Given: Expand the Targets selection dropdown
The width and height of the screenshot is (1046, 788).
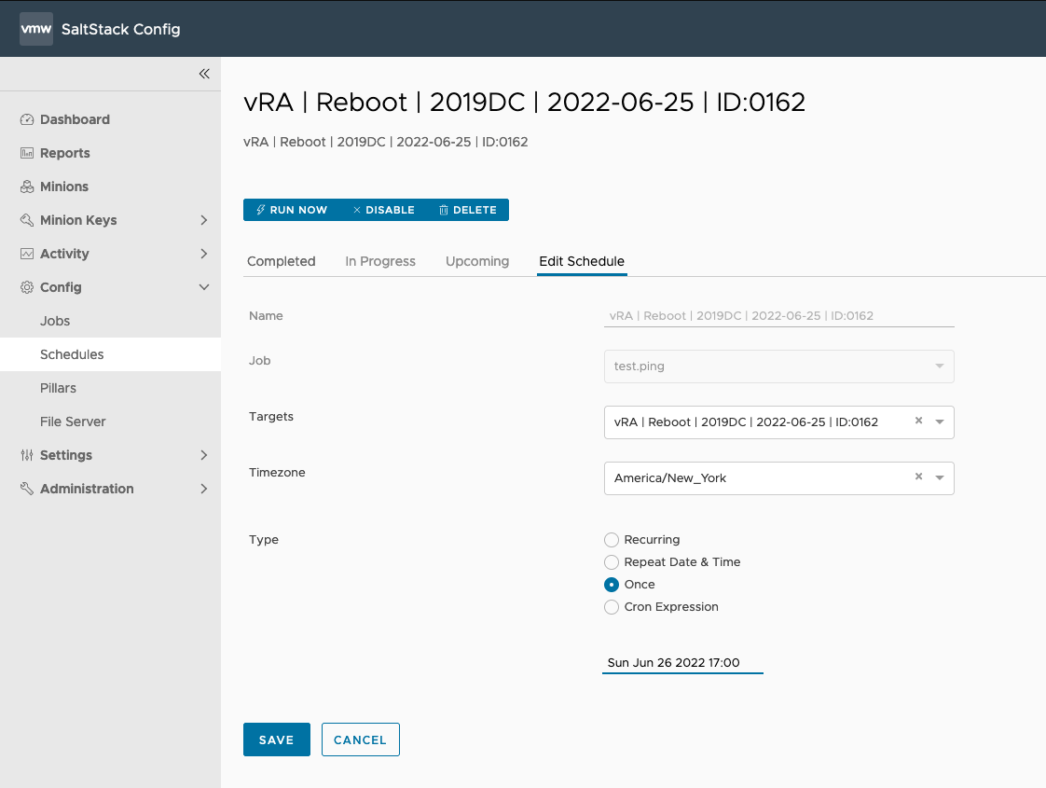Looking at the screenshot, I should pos(940,422).
